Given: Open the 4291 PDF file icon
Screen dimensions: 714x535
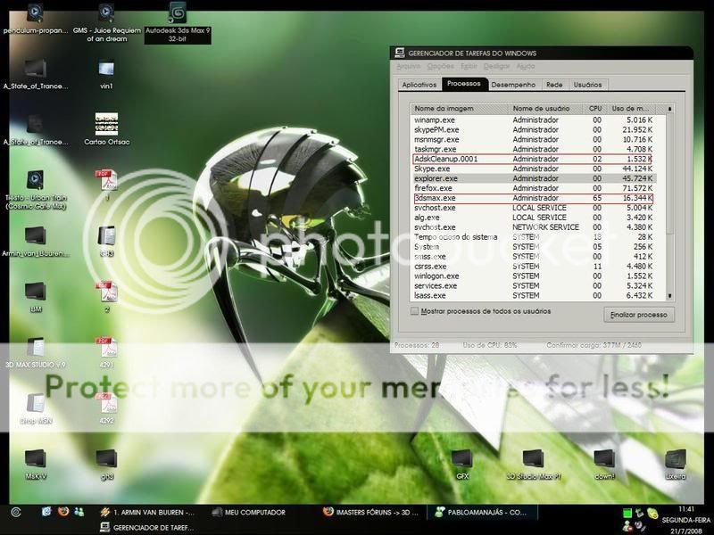Looking at the screenshot, I should (x=106, y=347).
